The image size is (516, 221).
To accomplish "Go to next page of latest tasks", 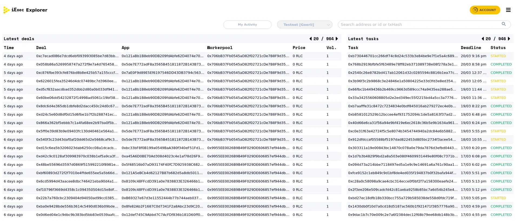I will click(x=509, y=39).
